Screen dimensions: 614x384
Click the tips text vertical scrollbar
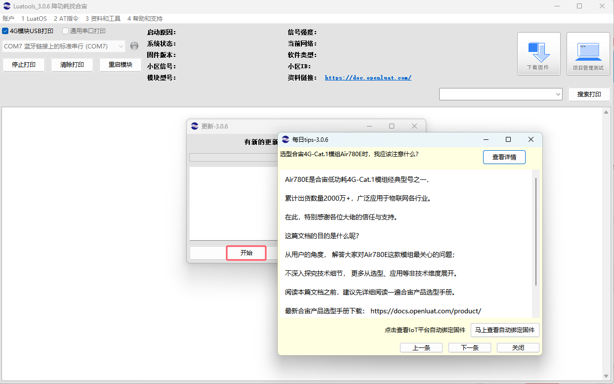click(x=536, y=232)
